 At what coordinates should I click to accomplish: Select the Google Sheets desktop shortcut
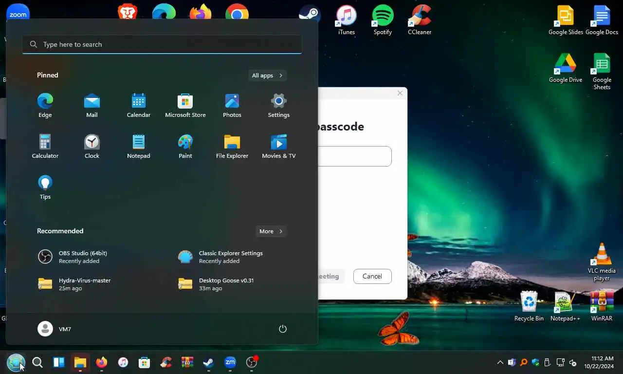[602, 72]
